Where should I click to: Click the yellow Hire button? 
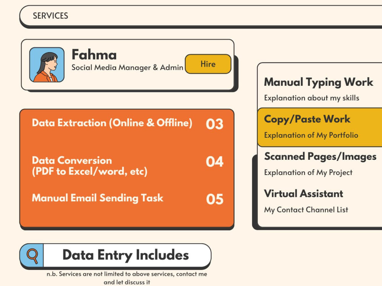[x=208, y=64]
